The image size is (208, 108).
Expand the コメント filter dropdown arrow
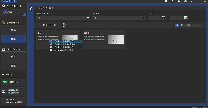[143, 18]
